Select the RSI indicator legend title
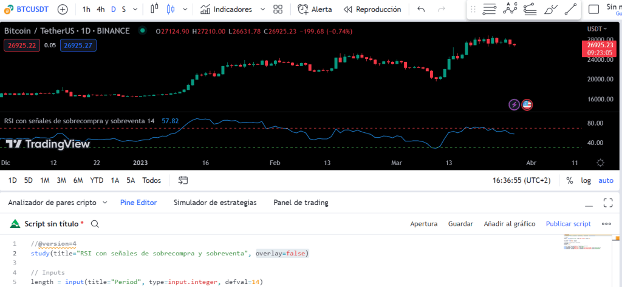 click(x=80, y=121)
